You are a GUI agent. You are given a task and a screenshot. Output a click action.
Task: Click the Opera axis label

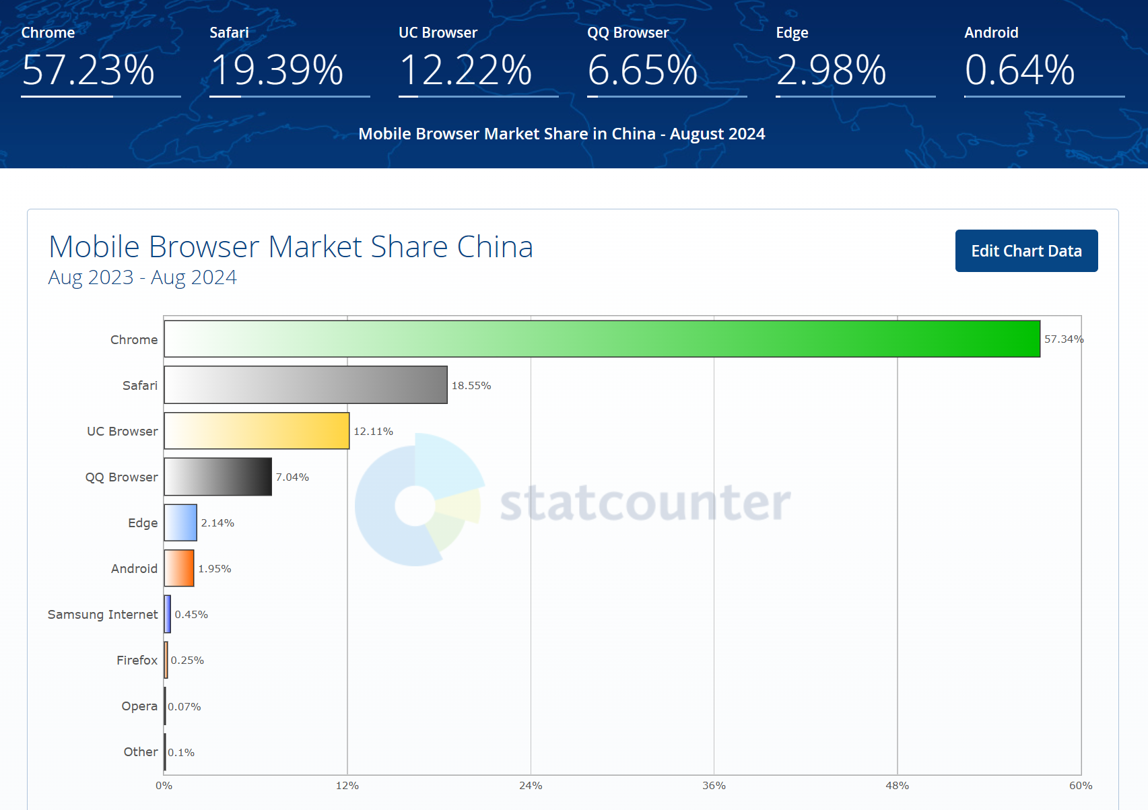point(139,706)
